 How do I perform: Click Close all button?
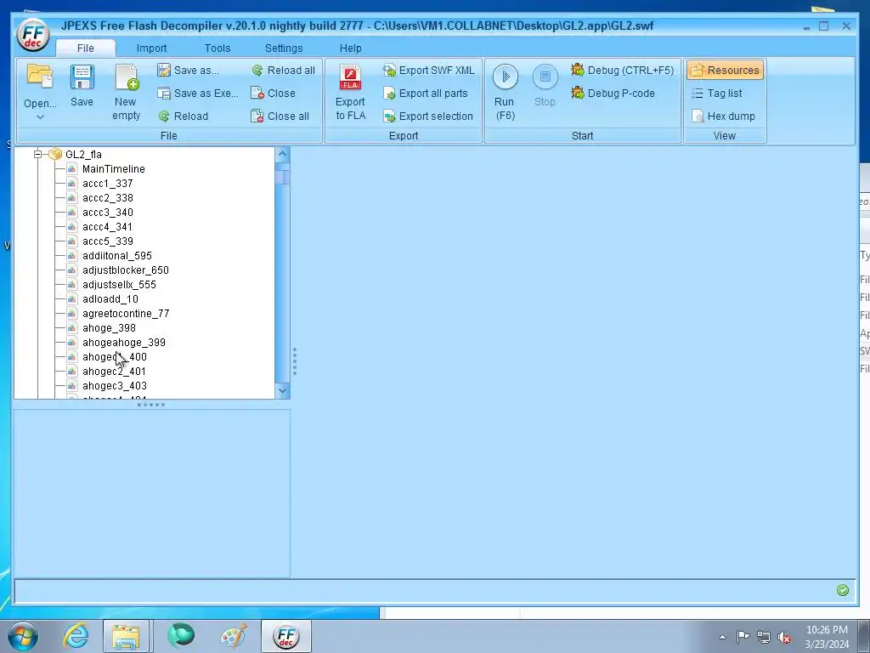click(280, 116)
